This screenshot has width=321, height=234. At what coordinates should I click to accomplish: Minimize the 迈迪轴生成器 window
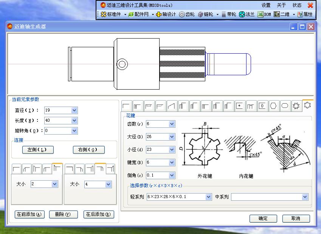(x=293, y=26)
